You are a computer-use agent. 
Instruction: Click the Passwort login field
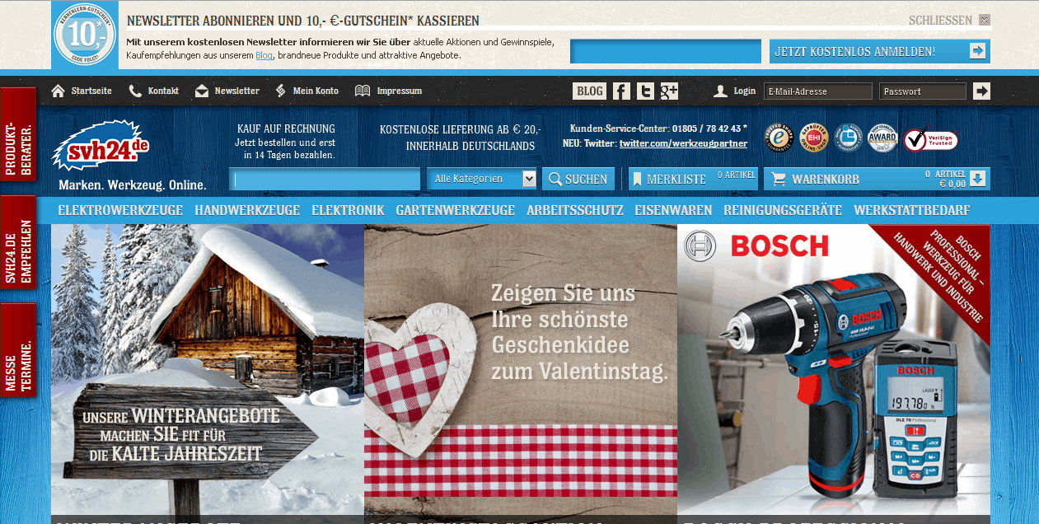pyautogui.click(x=922, y=91)
